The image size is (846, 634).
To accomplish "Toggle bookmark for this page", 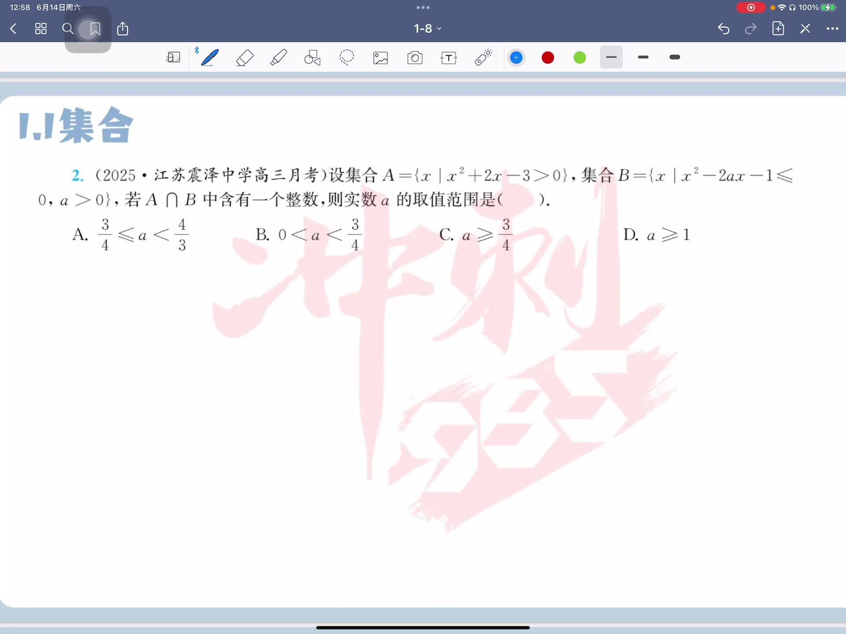I will (x=95, y=29).
